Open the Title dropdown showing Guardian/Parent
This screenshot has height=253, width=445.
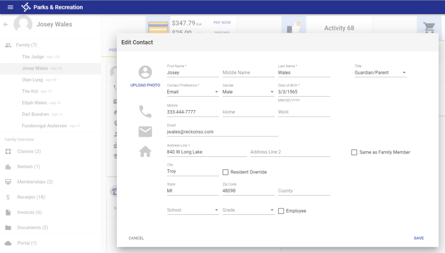(x=380, y=73)
